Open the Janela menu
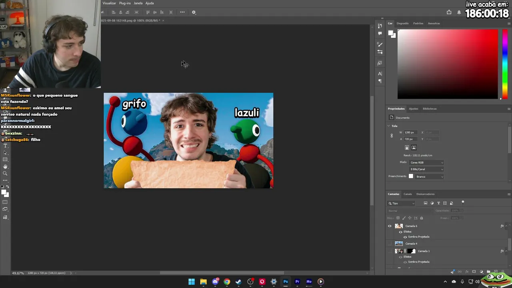The width and height of the screenshot is (512, 288). click(138, 3)
